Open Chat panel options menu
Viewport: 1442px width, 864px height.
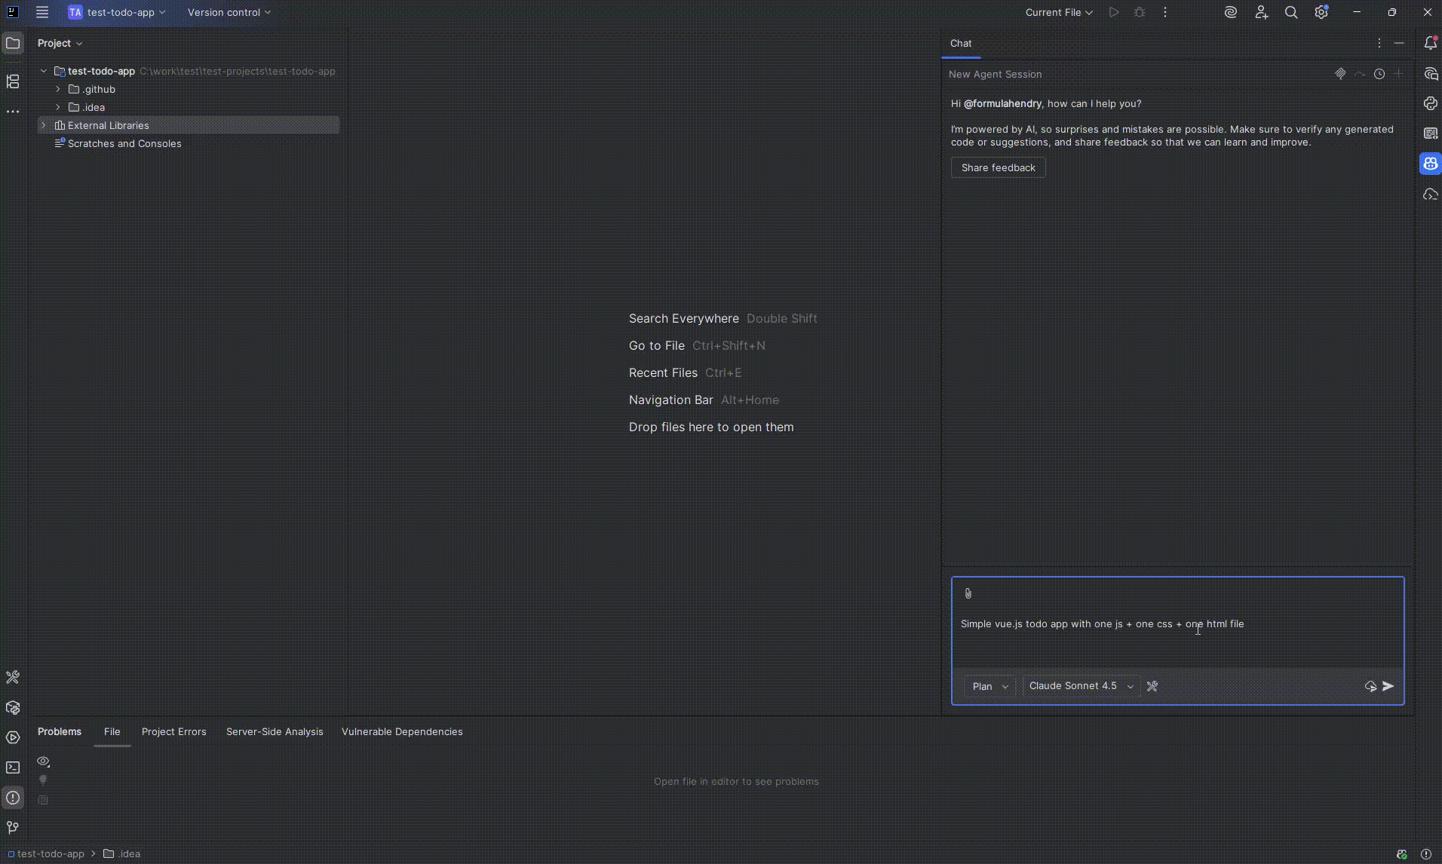[1379, 43]
